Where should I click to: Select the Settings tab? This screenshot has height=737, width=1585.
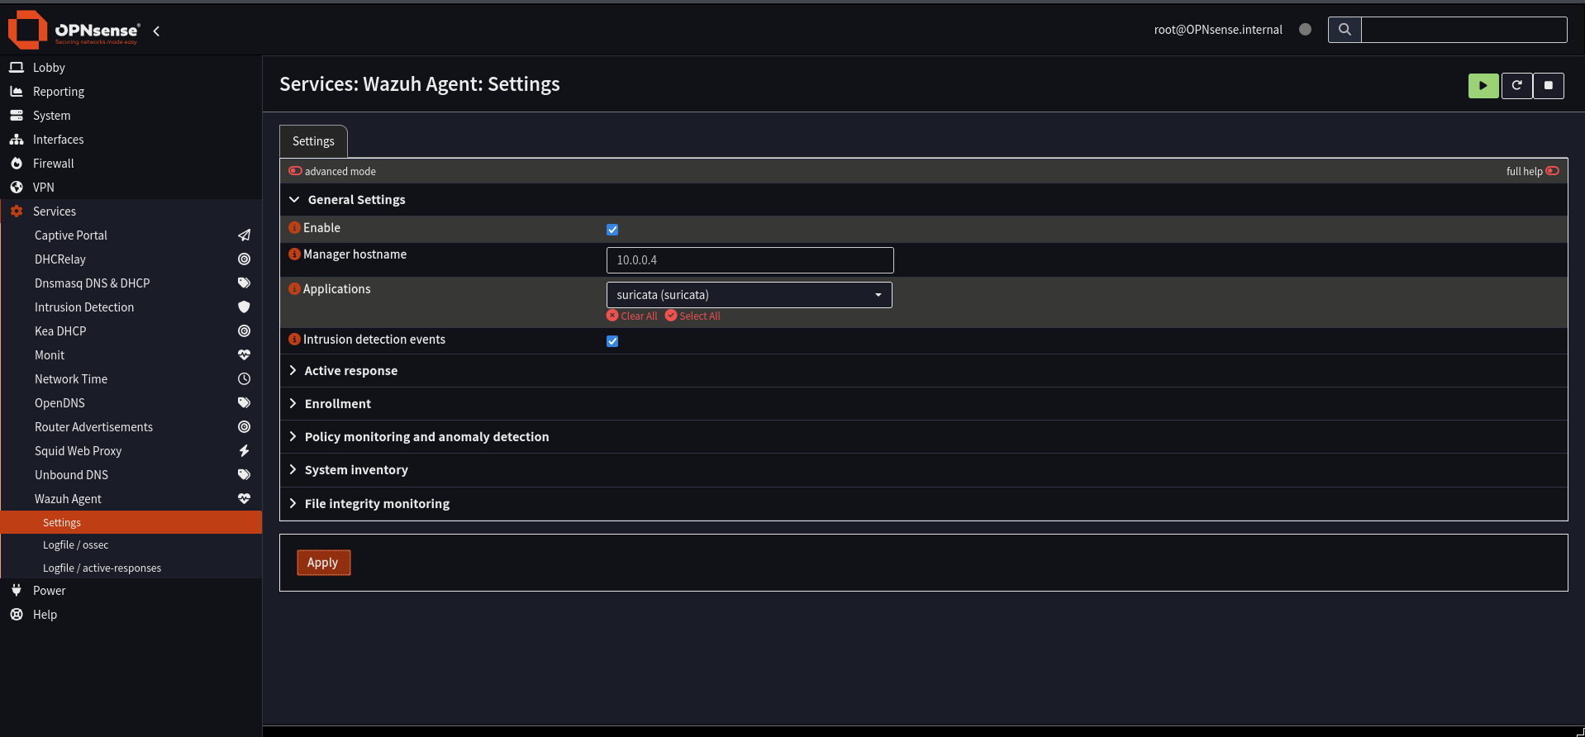pyautogui.click(x=313, y=141)
